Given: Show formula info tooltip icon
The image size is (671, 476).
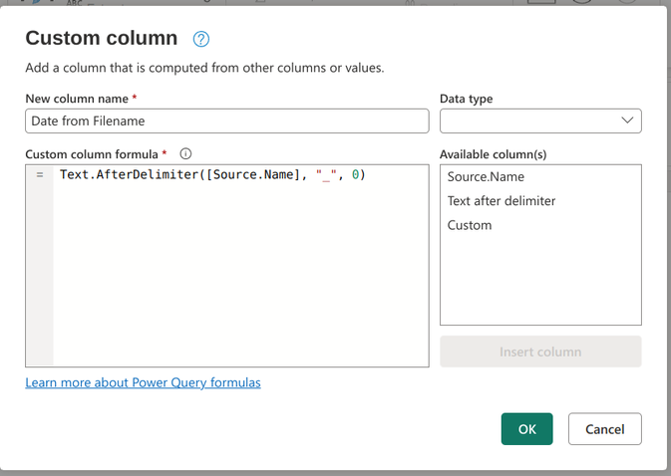Looking at the screenshot, I should (x=185, y=153).
